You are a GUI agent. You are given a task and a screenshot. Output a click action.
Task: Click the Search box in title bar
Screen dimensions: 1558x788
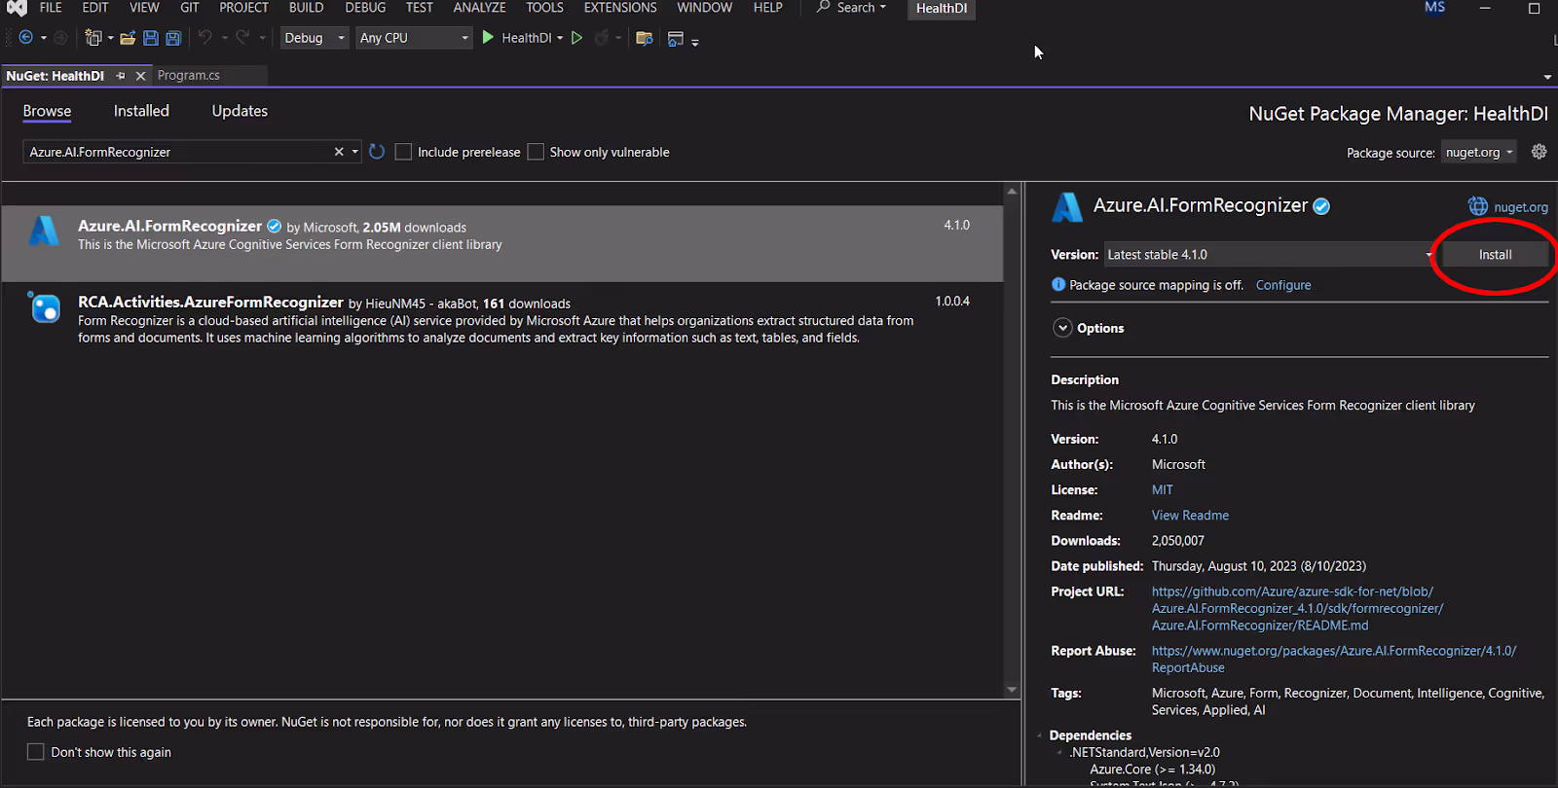click(x=852, y=8)
